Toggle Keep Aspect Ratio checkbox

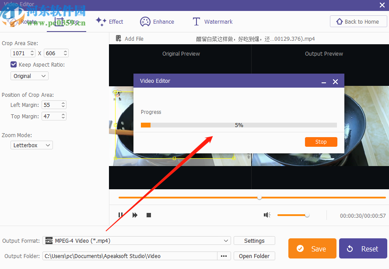click(x=14, y=64)
